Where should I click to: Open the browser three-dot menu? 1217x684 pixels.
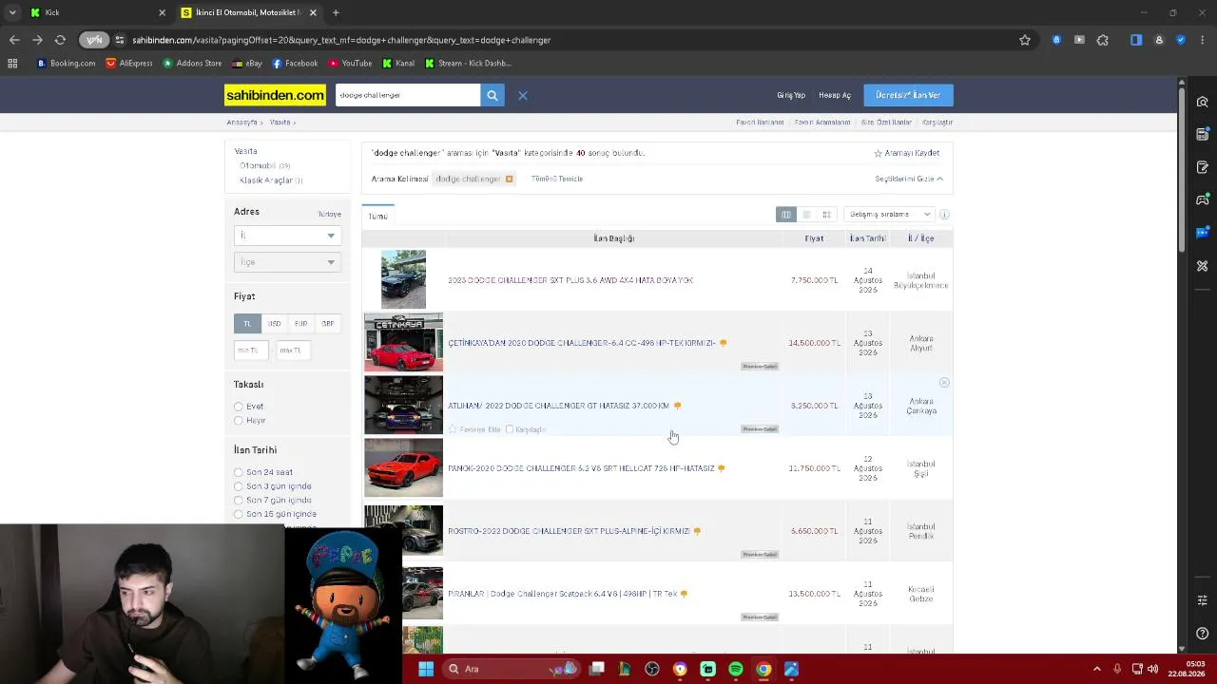pyautogui.click(x=1203, y=40)
